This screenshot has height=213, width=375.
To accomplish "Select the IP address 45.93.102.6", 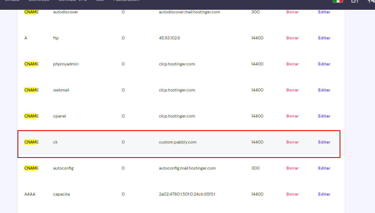I will pyautogui.click(x=169, y=38).
